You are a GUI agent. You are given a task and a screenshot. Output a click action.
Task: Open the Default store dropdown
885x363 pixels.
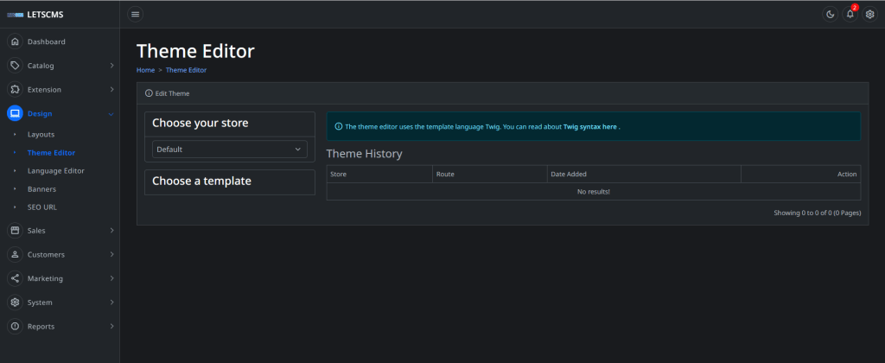[230, 149]
